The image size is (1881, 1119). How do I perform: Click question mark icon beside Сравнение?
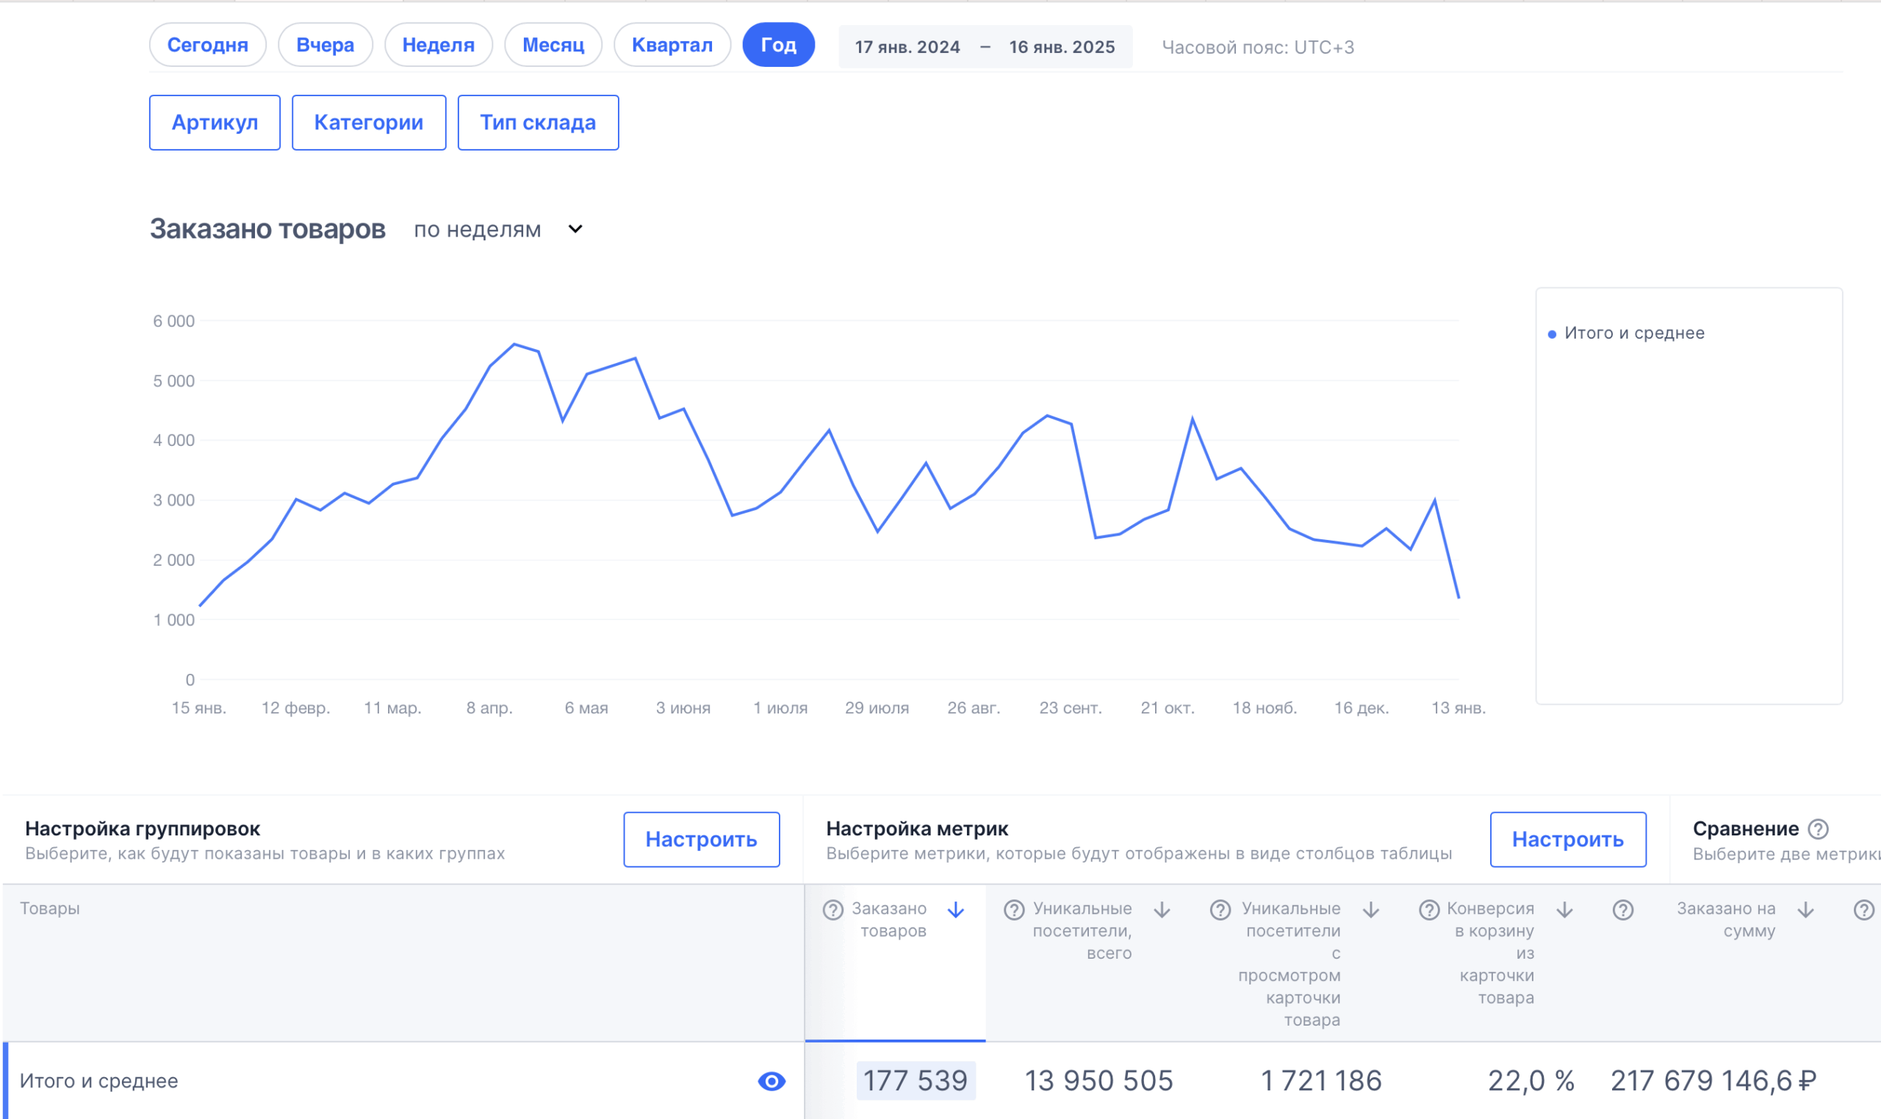[x=1818, y=829]
